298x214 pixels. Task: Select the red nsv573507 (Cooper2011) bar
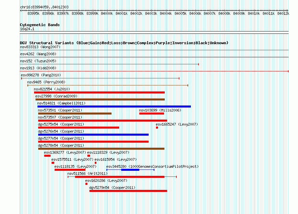tap(103, 121)
